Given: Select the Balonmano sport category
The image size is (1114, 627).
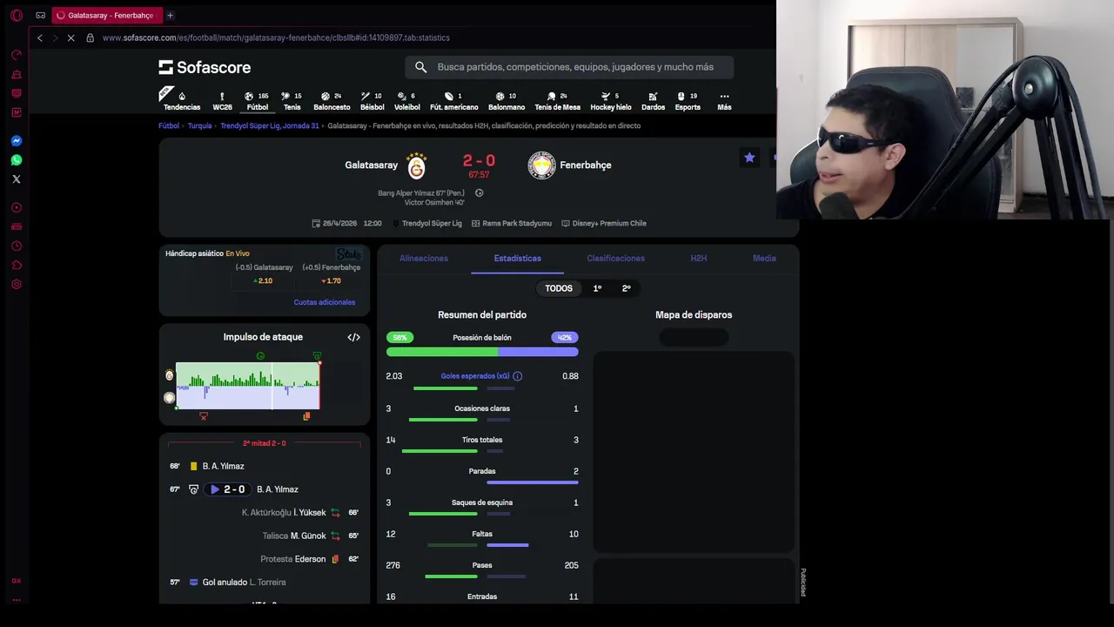Looking at the screenshot, I should coord(507,101).
